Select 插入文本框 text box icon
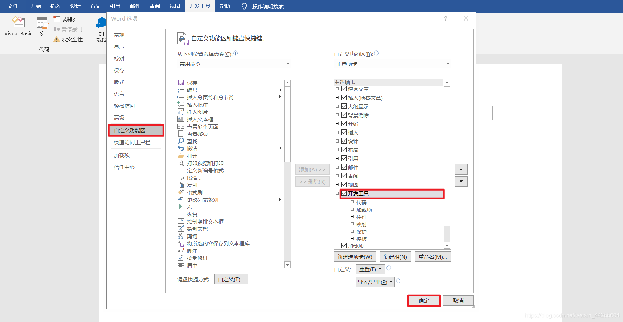 [181, 119]
